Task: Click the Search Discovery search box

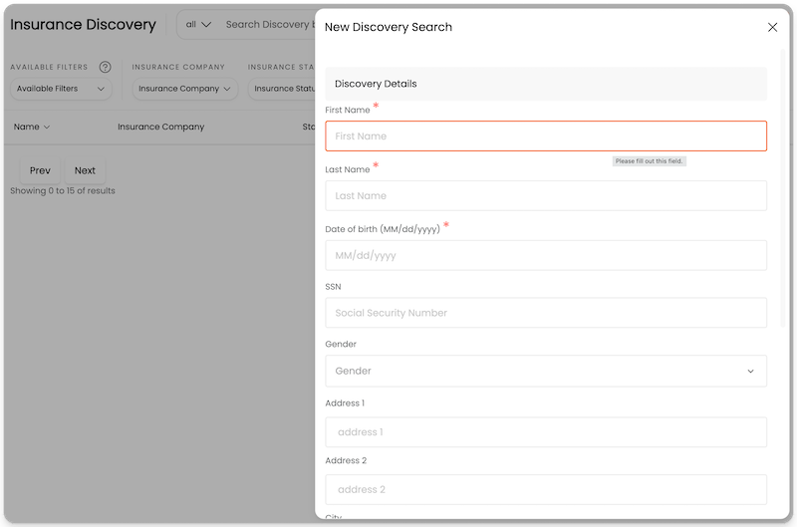Action: click(x=269, y=25)
